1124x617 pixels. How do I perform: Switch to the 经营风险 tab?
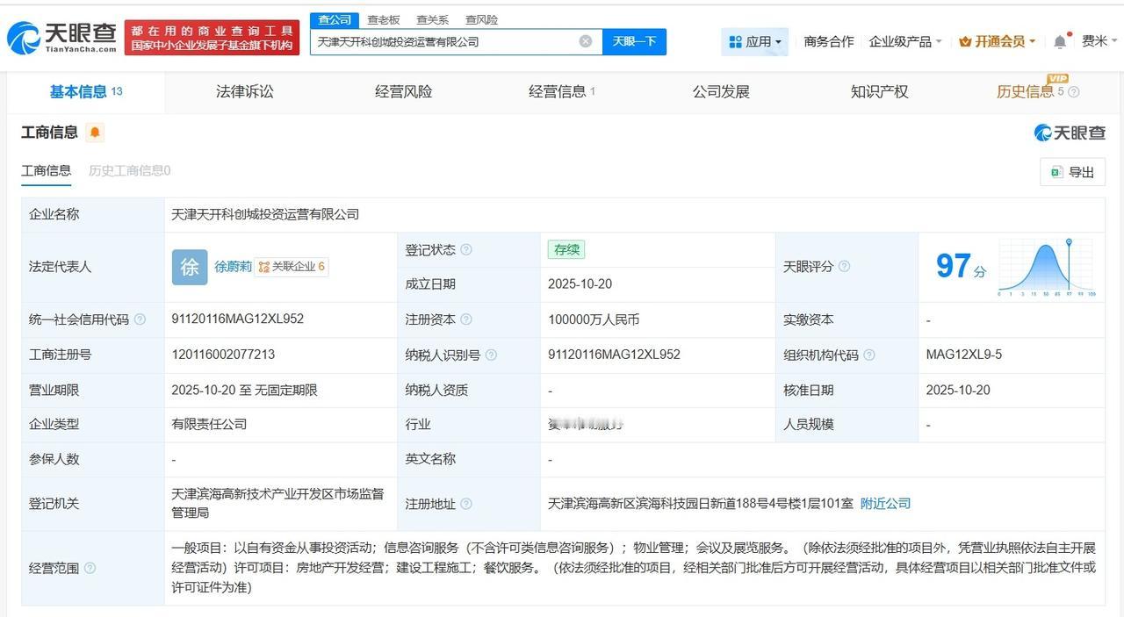[x=403, y=91]
